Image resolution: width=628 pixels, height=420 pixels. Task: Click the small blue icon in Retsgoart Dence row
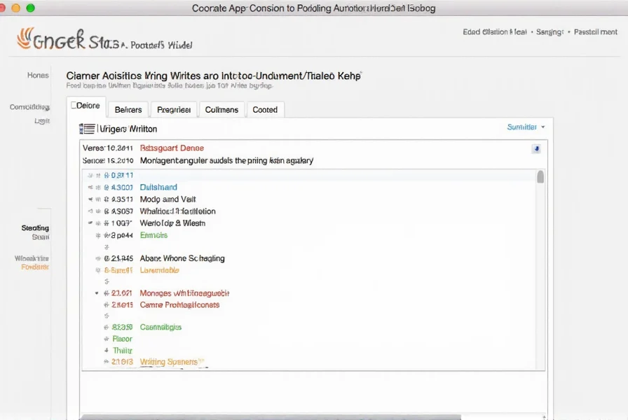536,148
